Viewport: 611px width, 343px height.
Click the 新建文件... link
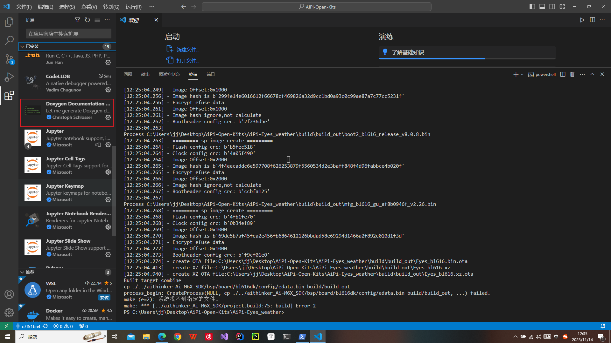tap(188, 50)
